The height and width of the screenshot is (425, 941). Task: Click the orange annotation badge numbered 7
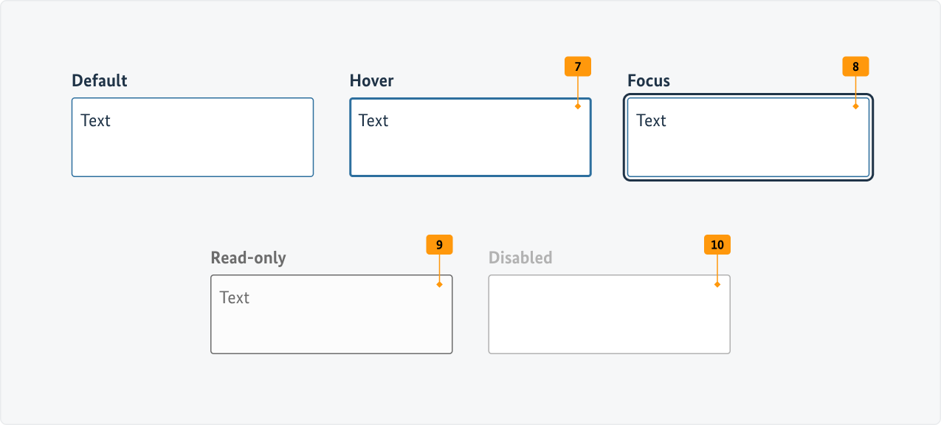(578, 66)
